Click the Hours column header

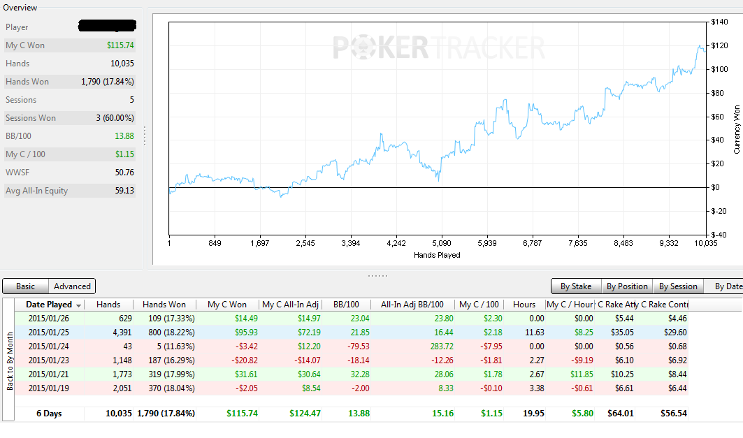[524, 305]
